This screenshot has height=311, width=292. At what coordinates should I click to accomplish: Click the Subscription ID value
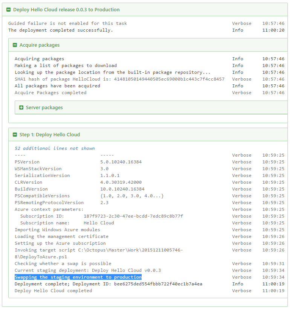pos(133,216)
